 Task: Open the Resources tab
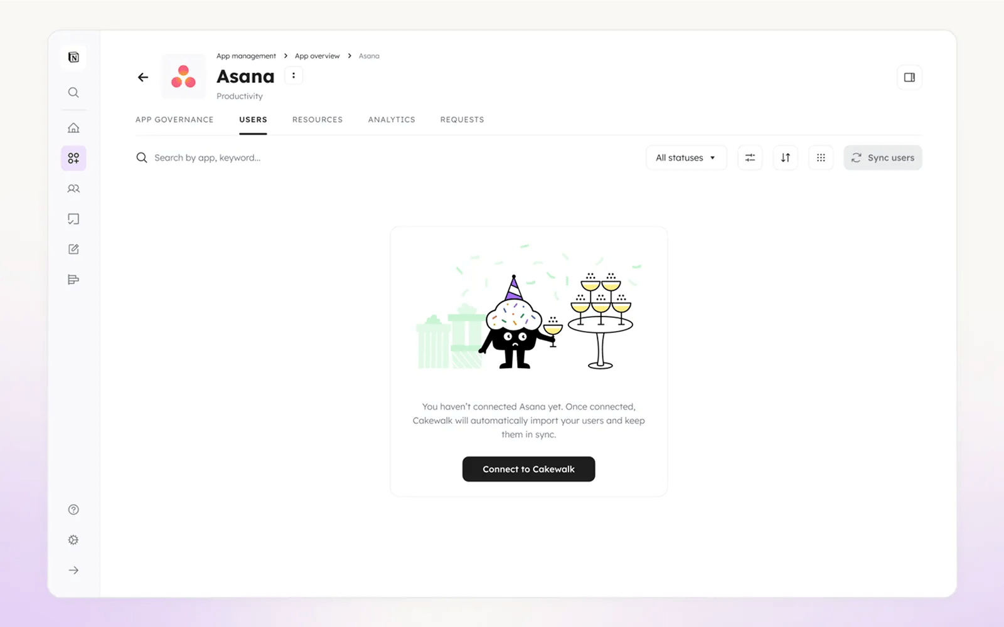tap(318, 120)
